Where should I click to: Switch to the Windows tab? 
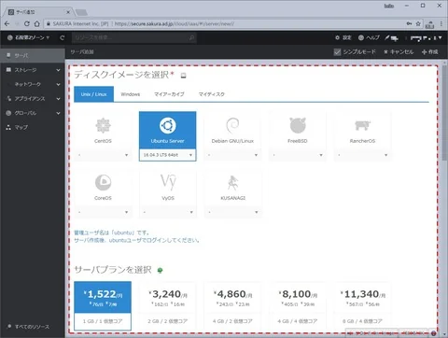pos(131,94)
